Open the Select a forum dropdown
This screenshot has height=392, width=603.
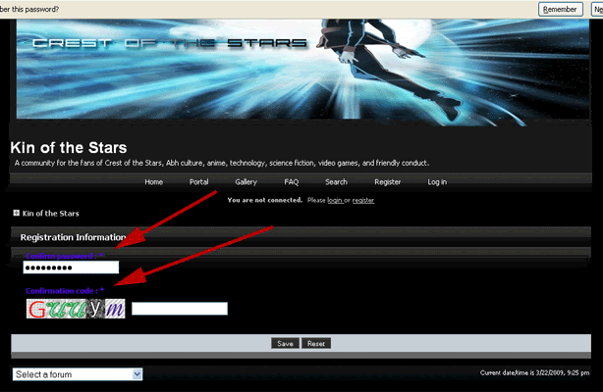pos(78,374)
